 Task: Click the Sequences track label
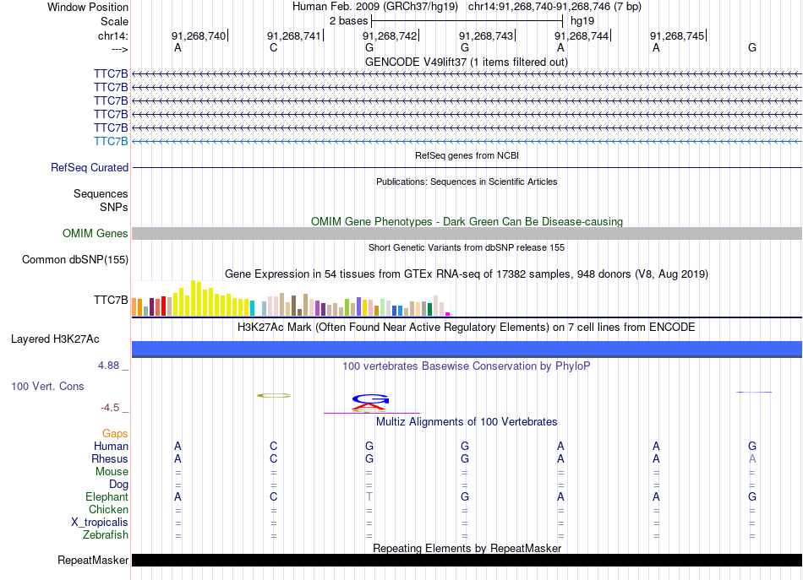coord(101,194)
